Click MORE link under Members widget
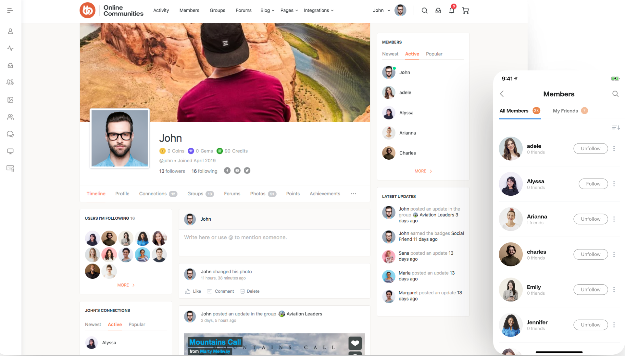 click(x=423, y=171)
